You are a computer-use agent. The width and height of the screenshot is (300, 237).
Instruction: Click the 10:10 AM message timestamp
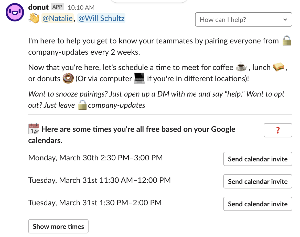(x=81, y=7)
